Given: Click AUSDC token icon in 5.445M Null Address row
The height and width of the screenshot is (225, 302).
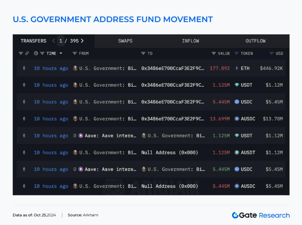Looking at the screenshot, I should point(237,186).
